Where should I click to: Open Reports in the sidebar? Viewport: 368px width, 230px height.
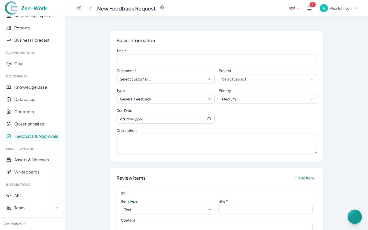click(x=33, y=28)
